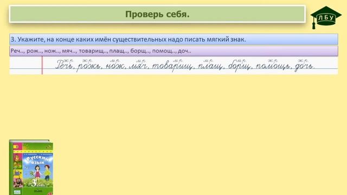Click the handwritten word 'плащ'
The height and width of the screenshot is (195, 347).
(210, 66)
